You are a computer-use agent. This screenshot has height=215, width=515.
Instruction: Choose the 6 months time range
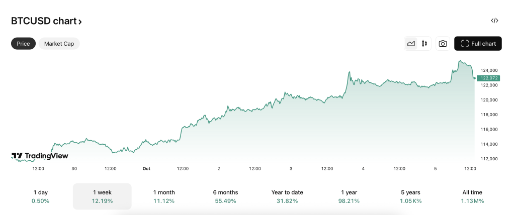point(225,196)
